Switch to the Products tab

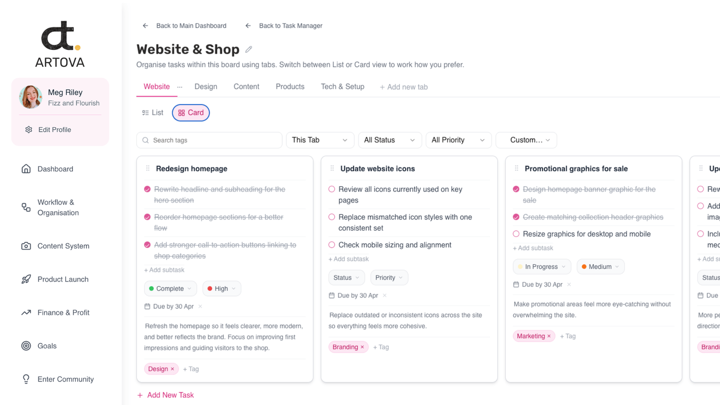(290, 87)
